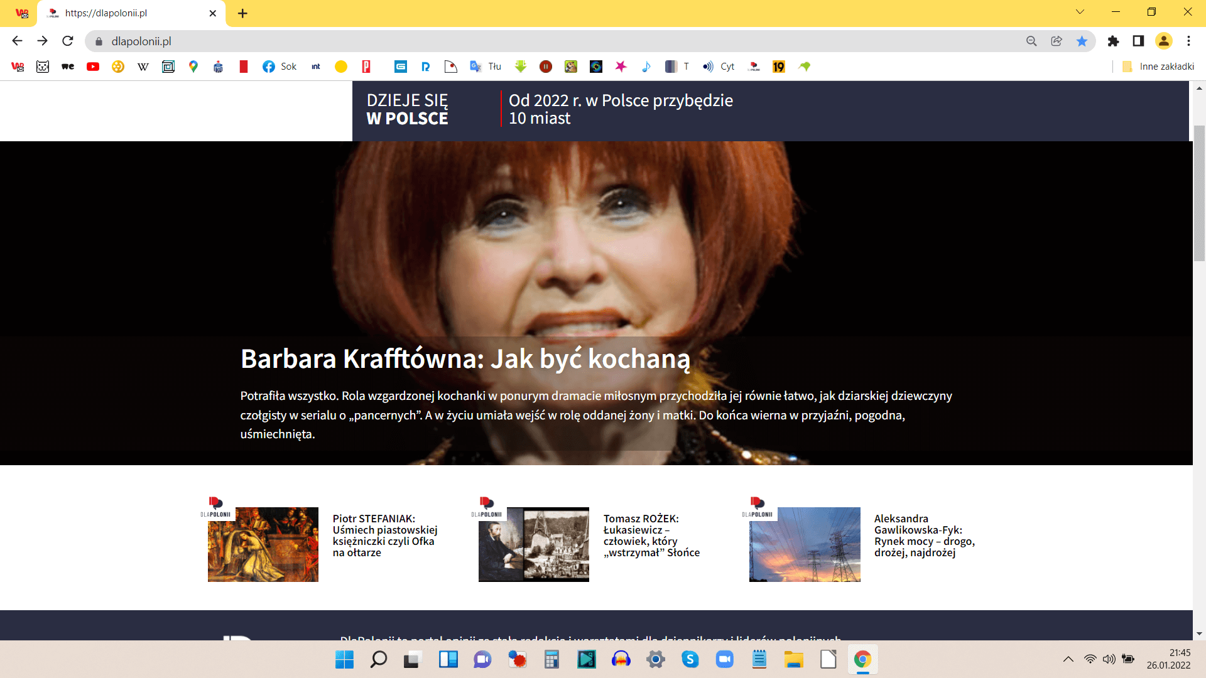Screen dimensions: 1206x678
Task: Reload the dlapolonii.pl page
Action: tap(68, 41)
